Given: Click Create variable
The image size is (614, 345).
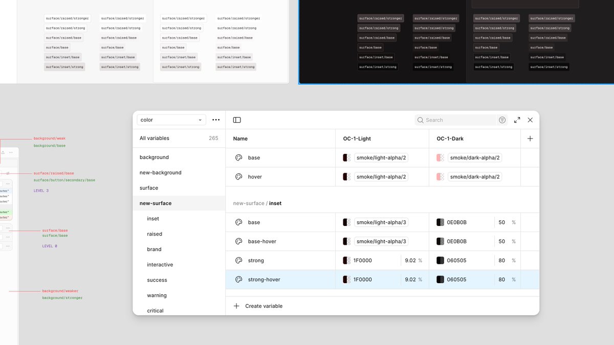Looking at the screenshot, I should pyautogui.click(x=264, y=306).
